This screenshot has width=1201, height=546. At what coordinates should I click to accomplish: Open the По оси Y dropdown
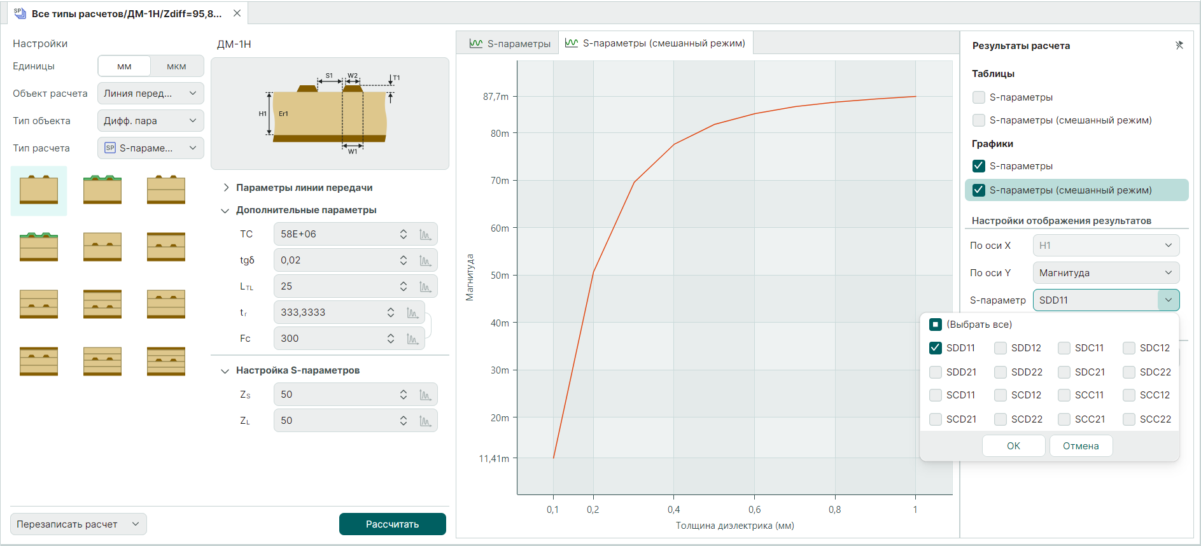pyautogui.click(x=1106, y=273)
